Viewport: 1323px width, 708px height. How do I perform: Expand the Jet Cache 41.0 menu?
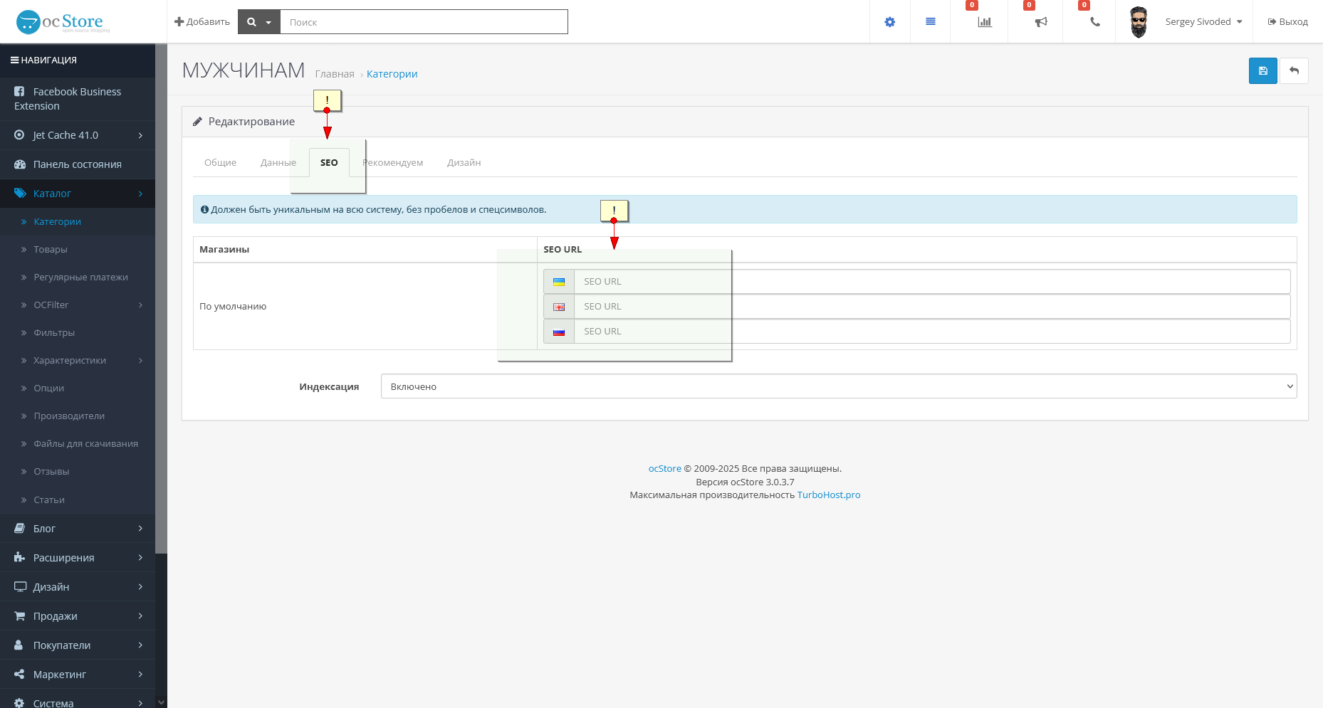78,135
